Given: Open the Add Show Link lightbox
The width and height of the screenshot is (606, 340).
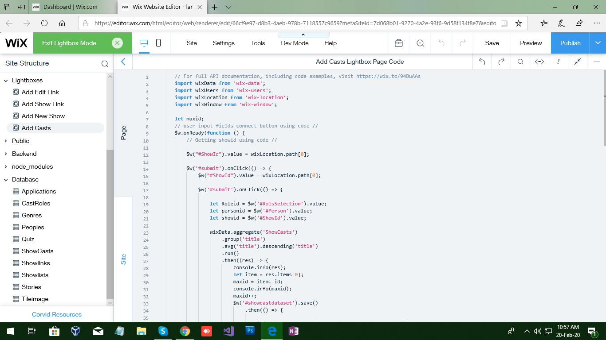Looking at the screenshot, I should tap(43, 104).
